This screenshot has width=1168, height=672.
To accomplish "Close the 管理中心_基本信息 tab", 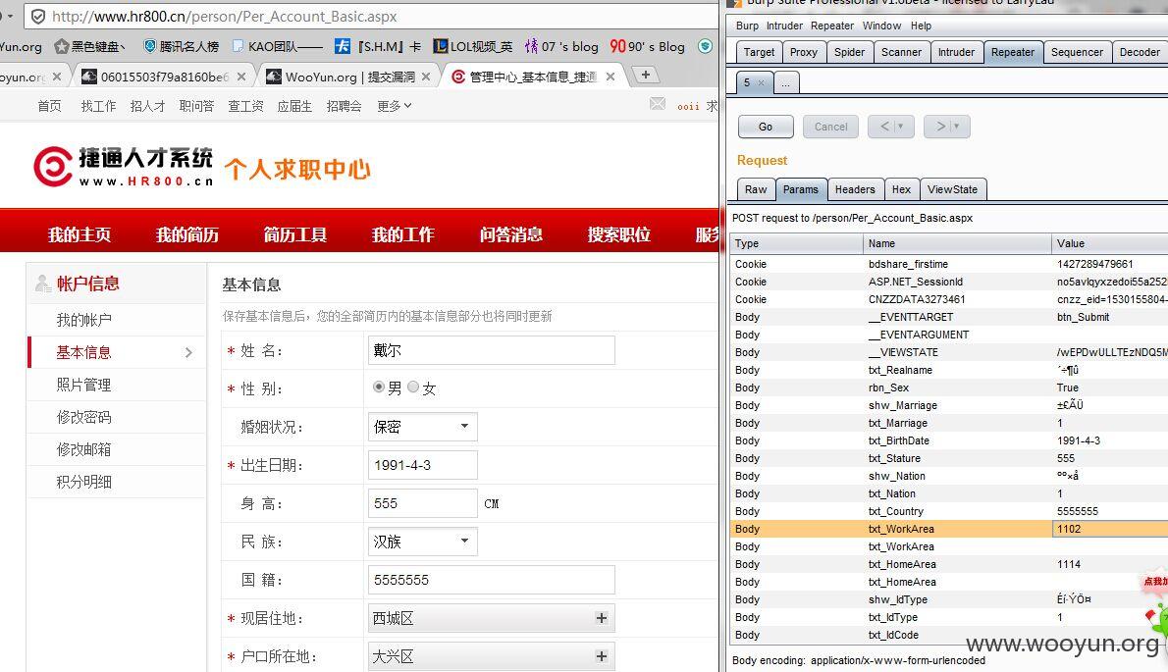I will point(611,77).
